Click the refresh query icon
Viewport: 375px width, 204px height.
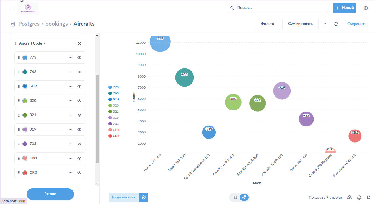[336, 24]
